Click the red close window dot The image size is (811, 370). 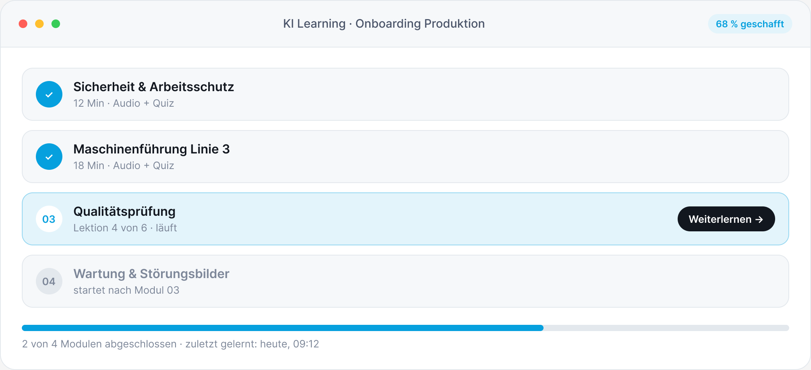23,24
